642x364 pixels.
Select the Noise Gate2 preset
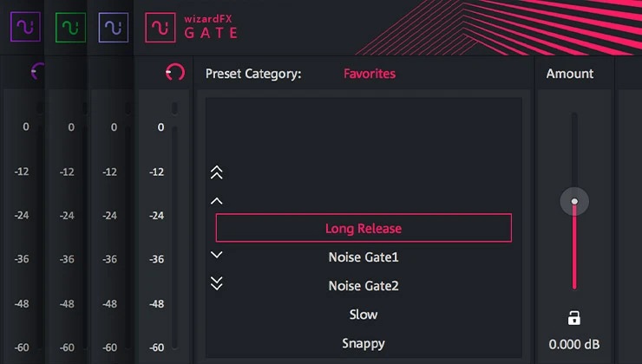pos(364,286)
